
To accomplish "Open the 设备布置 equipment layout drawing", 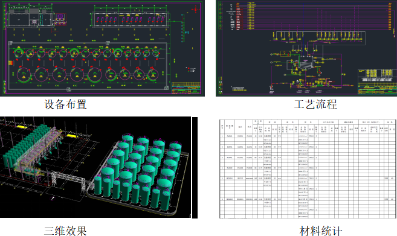I will coord(102,48).
